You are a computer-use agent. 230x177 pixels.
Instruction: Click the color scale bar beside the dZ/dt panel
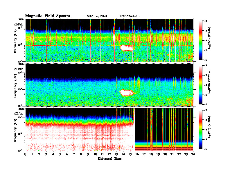(x=200, y=130)
